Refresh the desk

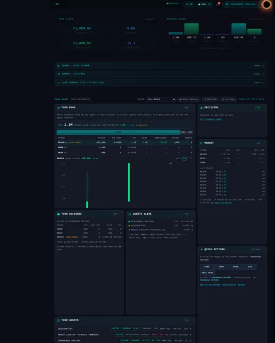point(210,99)
